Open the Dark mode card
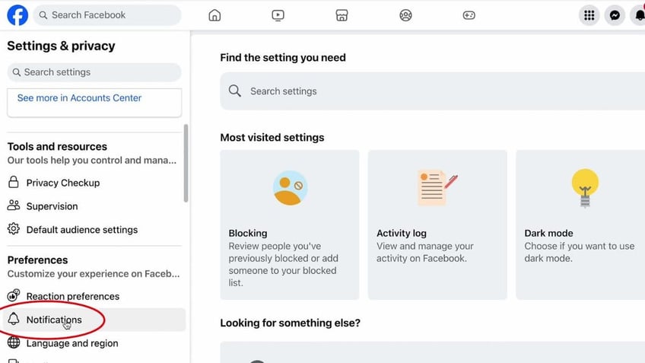The image size is (645, 363). (580, 224)
